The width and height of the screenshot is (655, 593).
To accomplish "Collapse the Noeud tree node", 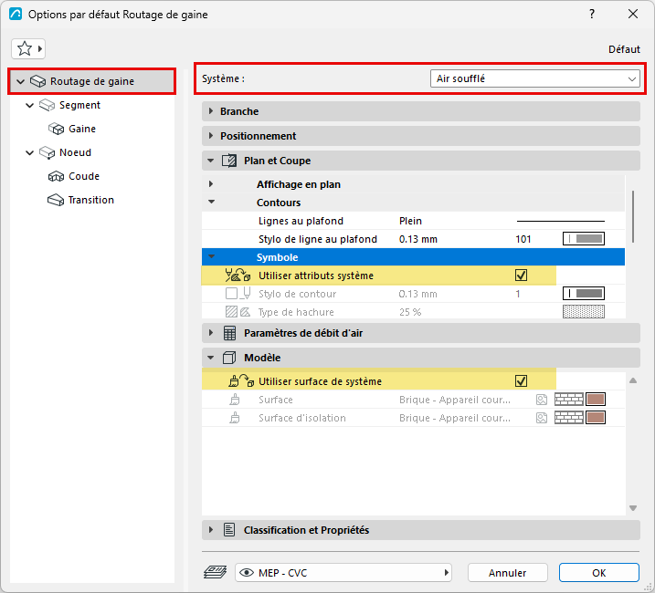I will click(29, 152).
